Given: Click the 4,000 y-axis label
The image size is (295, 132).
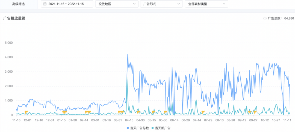Looking at the screenshot, I should pyautogui.click(x=8, y=57).
